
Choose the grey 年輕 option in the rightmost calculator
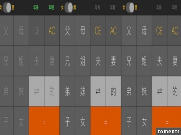click(174, 8)
